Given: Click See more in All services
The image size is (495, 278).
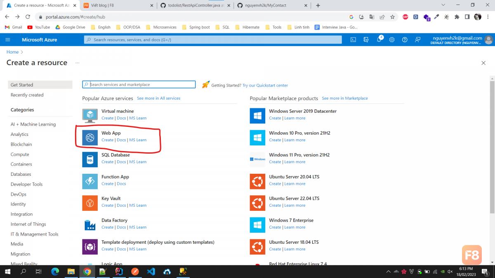Looking at the screenshot, I should 158,98.
